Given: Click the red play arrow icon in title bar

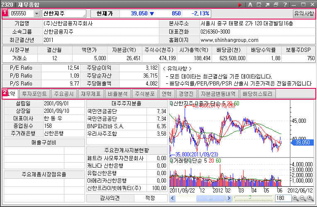Looking at the screenshot, I should click(x=240, y=5).
